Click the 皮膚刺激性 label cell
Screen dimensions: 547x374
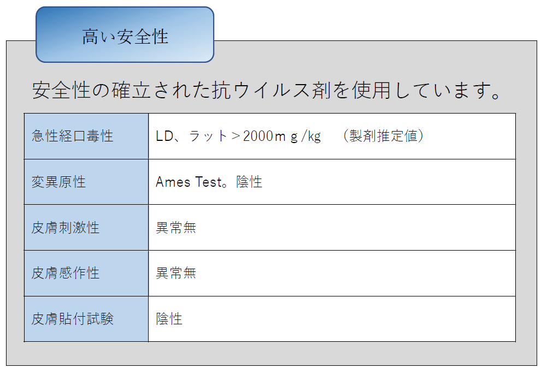pyautogui.click(x=65, y=227)
